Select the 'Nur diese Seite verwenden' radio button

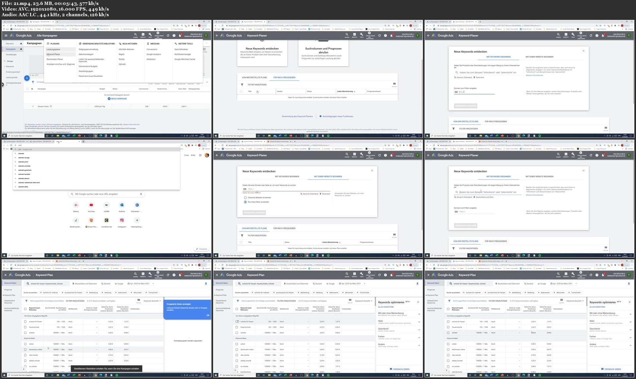point(245,202)
